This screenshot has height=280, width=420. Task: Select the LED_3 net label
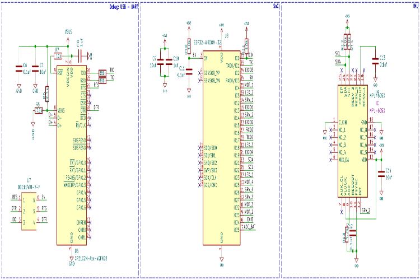(x=249, y=144)
